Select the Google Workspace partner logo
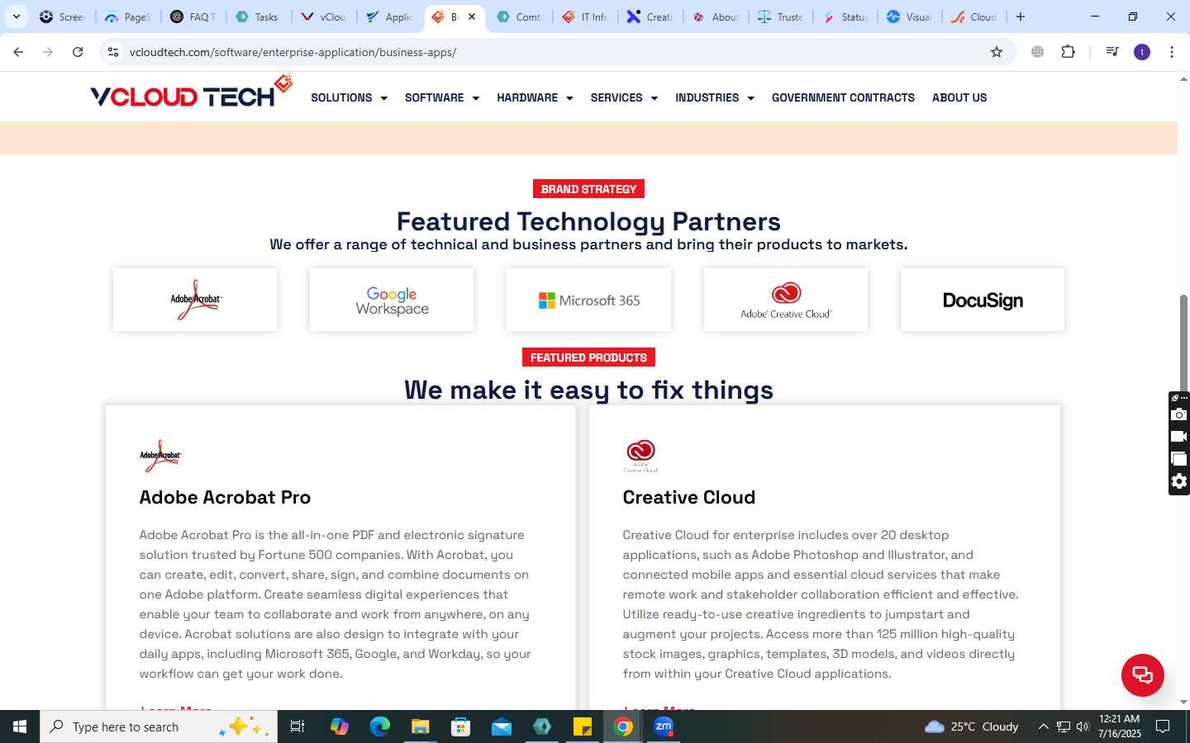The height and width of the screenshot is (743, 1190). pos(392,300)
